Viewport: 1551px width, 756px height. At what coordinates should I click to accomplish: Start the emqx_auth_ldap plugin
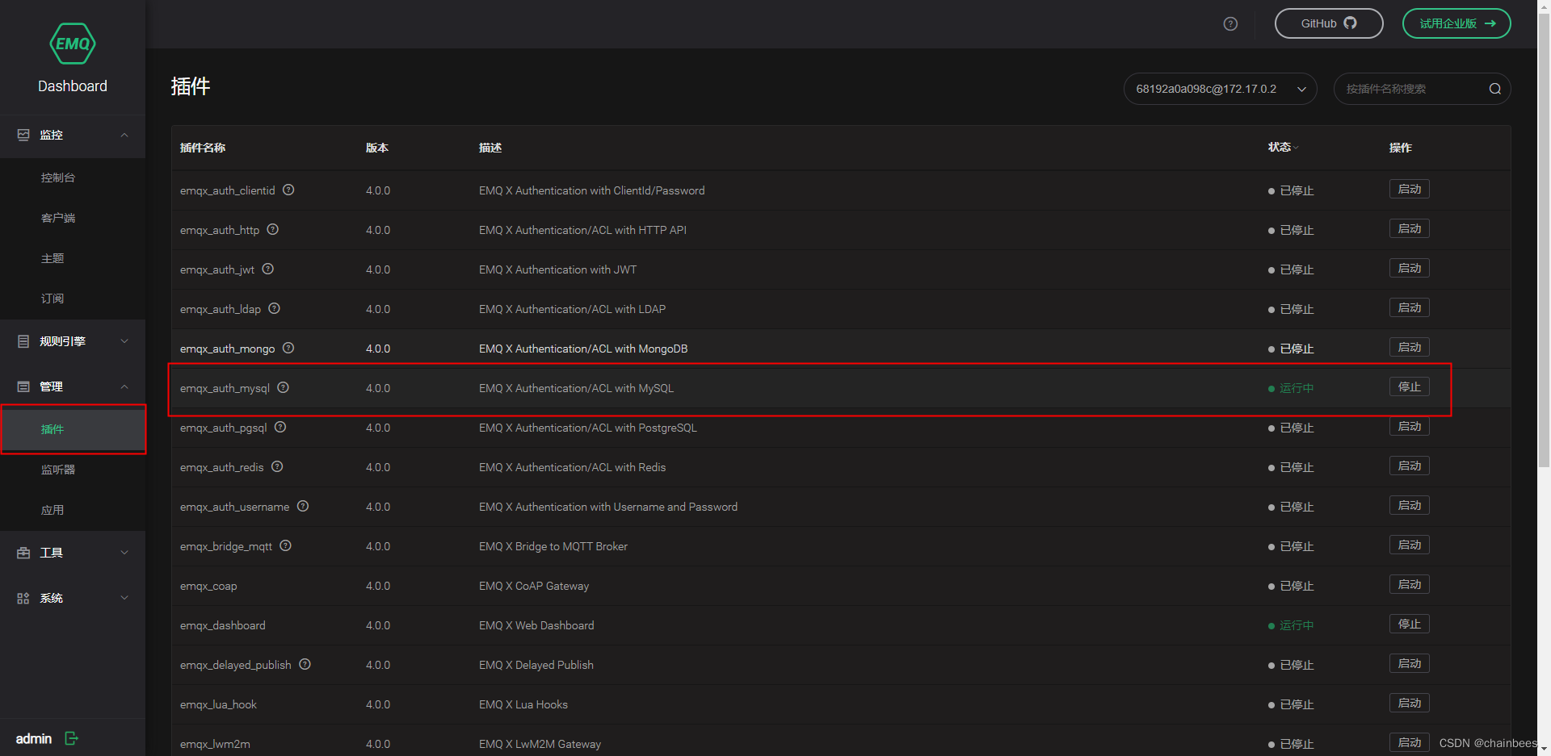click(1410, 307)
